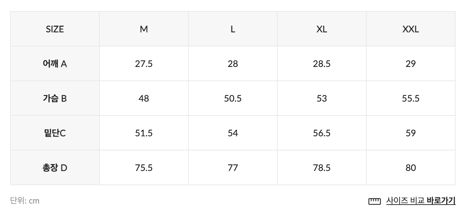This screenshot has height=215, width=465.
Task: Click the 총장 D row label
Action: click(55, 168)
